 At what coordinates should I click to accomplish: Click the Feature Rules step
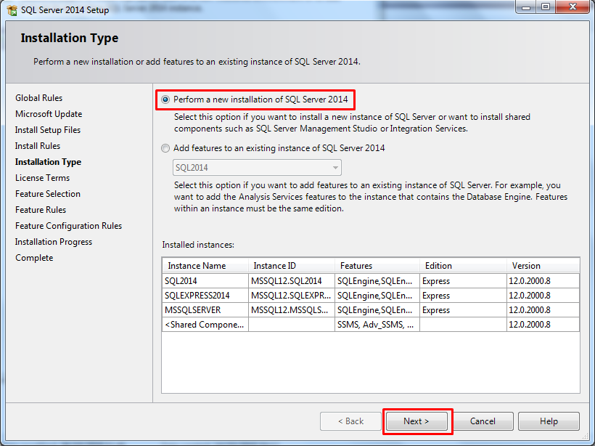(x=41, y=210)
